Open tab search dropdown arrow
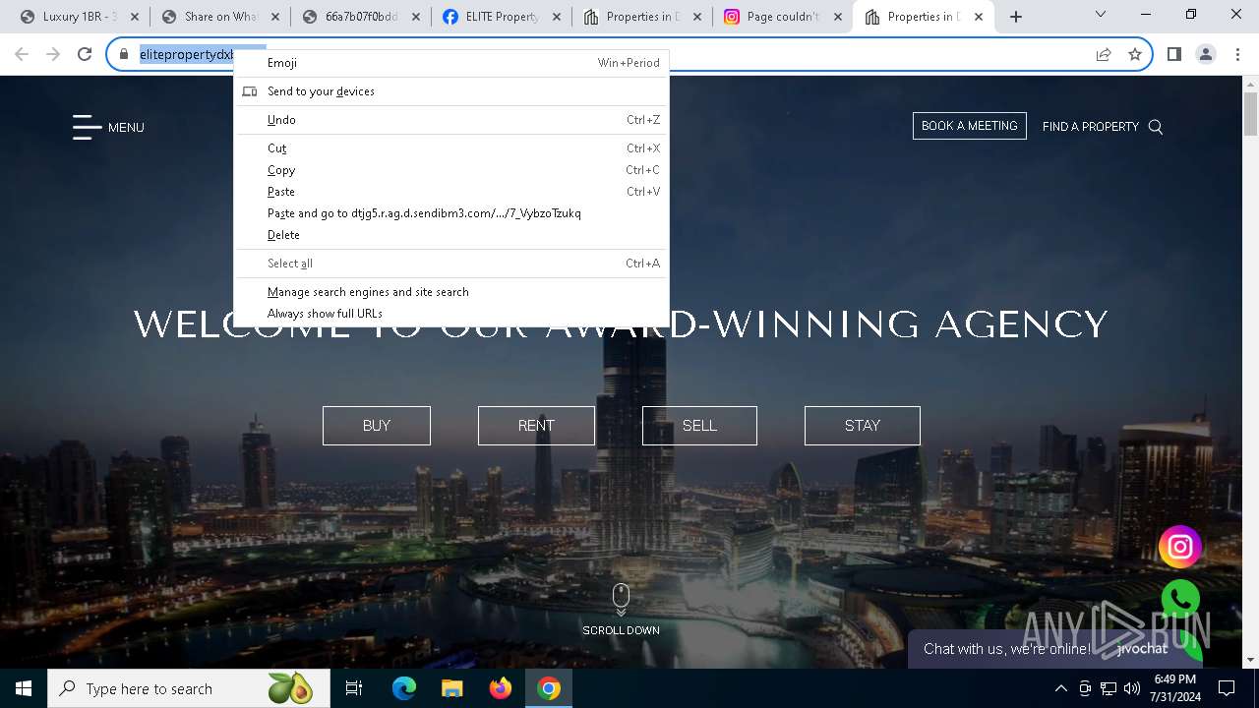1259x708 pixels. pos(1101,15)
